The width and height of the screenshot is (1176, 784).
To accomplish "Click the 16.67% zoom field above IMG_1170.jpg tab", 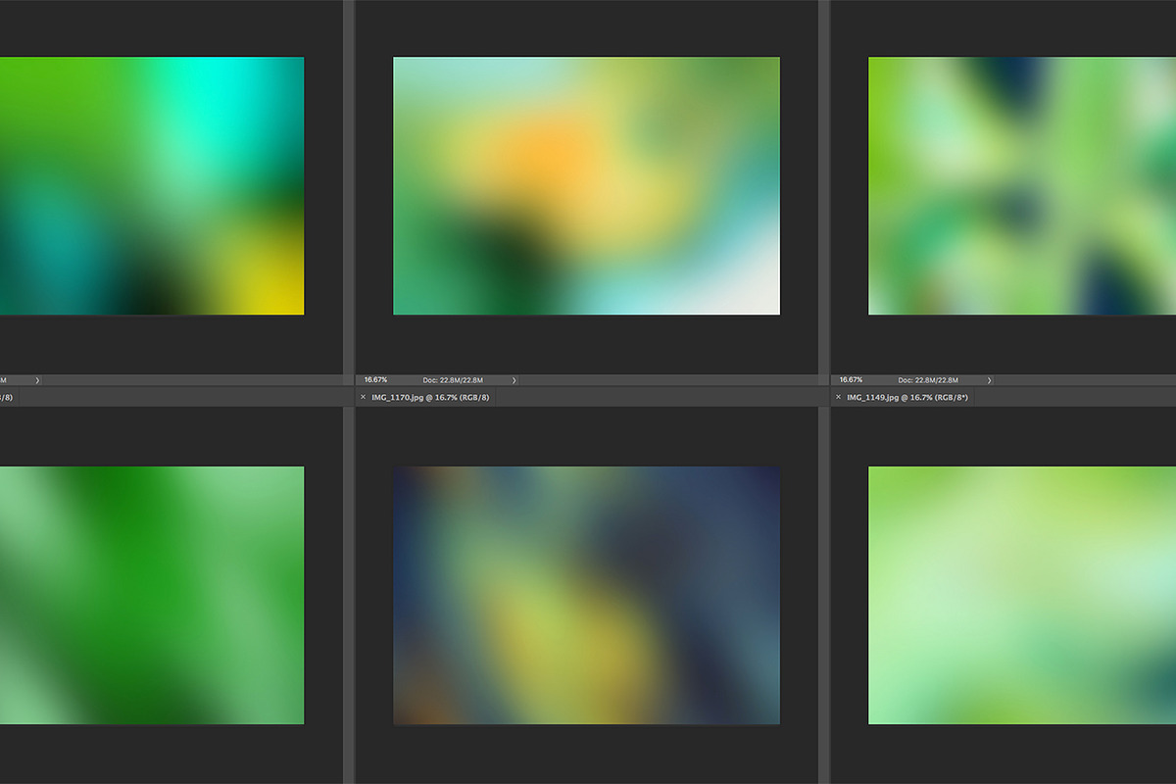I will click(x=375, y=380).
